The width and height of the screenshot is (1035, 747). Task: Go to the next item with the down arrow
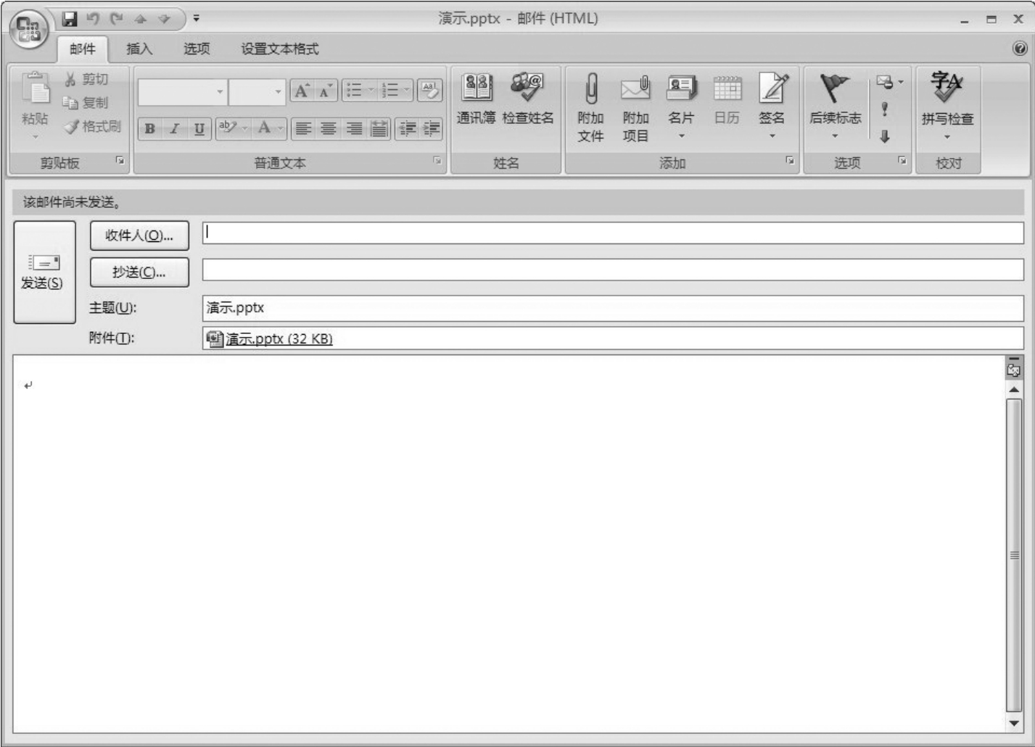pos(164,19)
